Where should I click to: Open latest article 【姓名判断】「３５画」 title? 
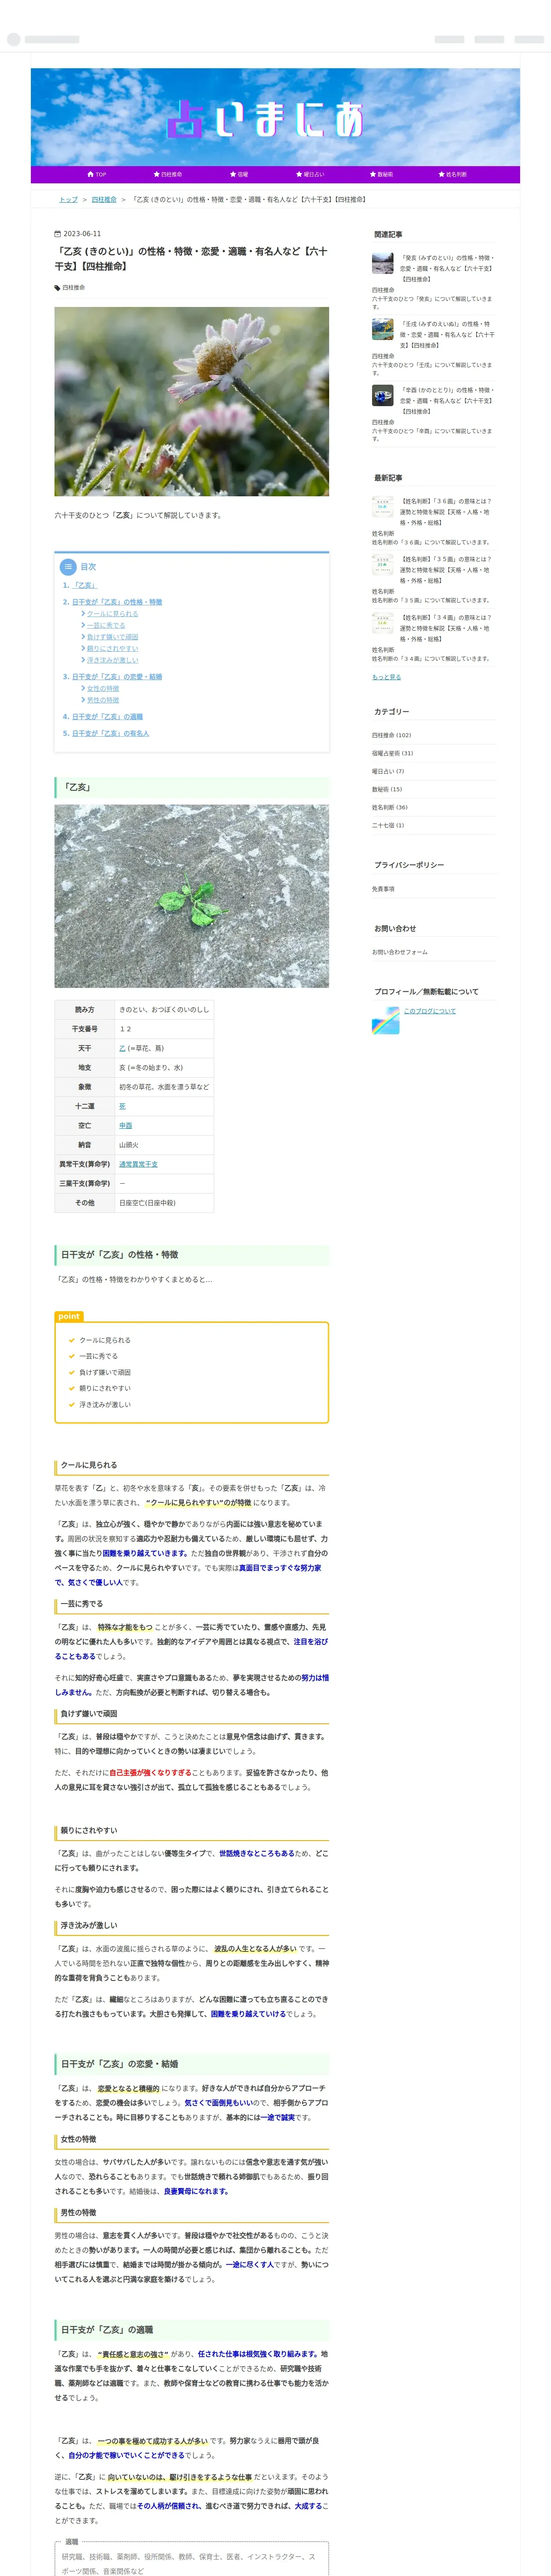pos(446,570)
